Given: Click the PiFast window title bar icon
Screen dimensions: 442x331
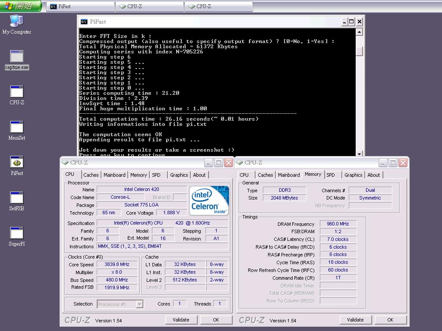Looking at the screenshot, I should click(x=84, y=22).
